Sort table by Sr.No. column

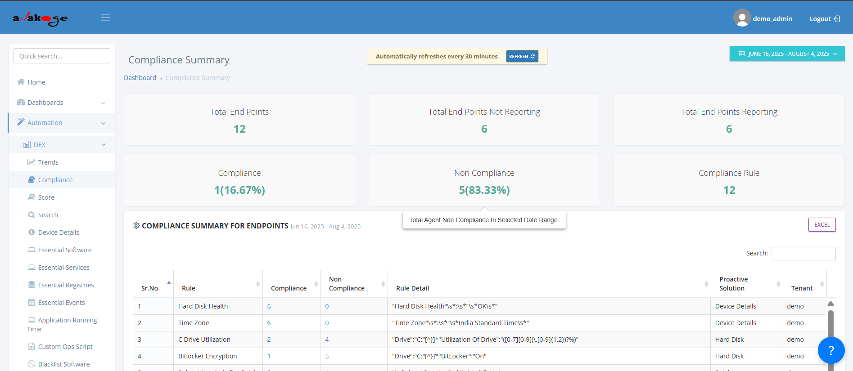153,284
